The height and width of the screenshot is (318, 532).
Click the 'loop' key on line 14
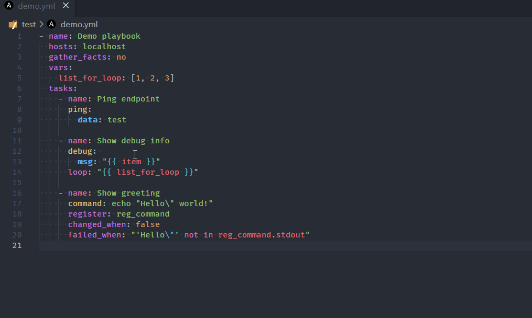78,173
